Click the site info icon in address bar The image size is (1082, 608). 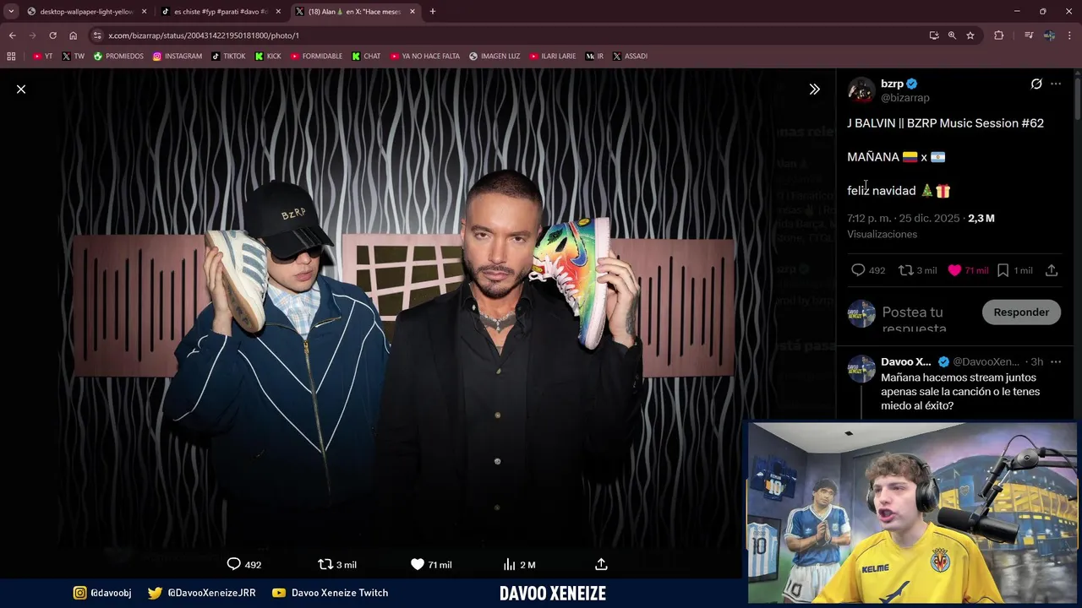(x=97, y=35)
